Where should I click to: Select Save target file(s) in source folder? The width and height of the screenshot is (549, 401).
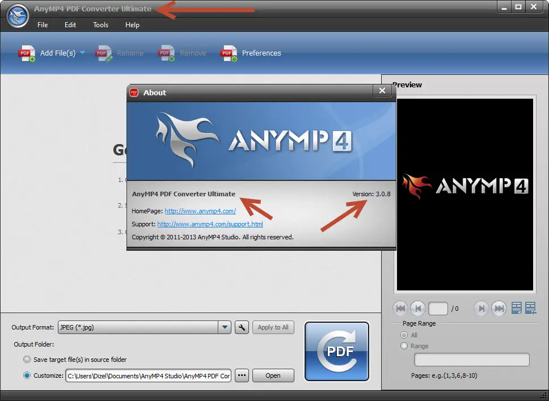pyautogui.click(x=27, y=360)
